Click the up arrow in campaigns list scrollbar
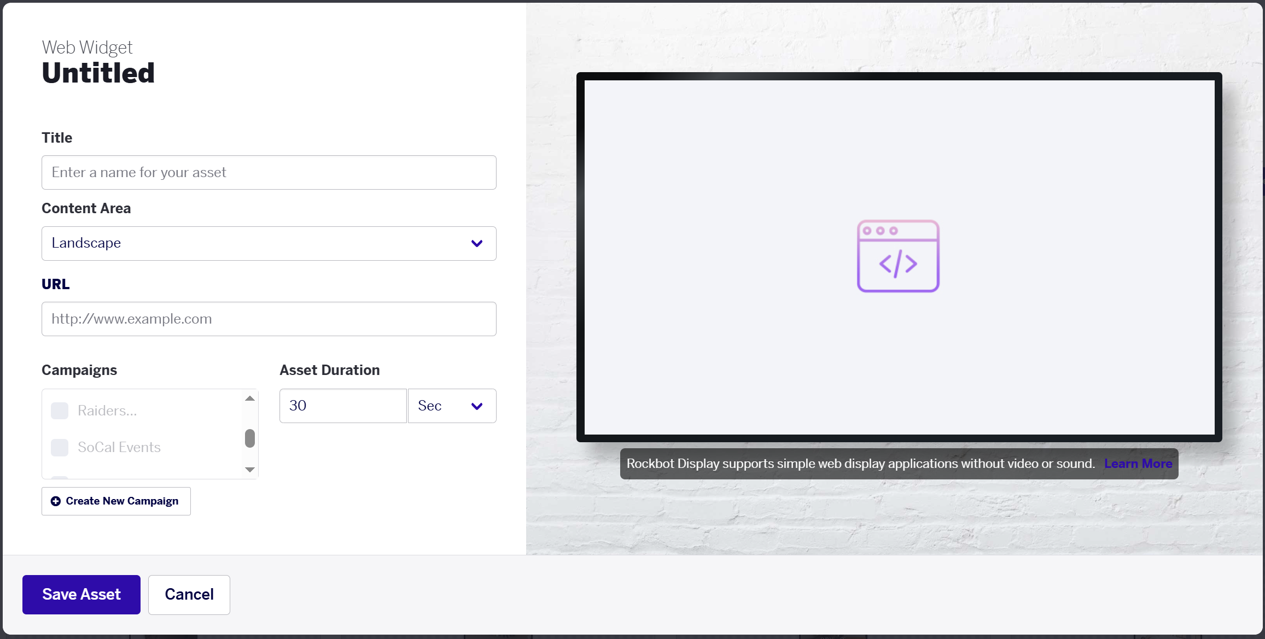1265x639 pixels. (x=250, y=398)
